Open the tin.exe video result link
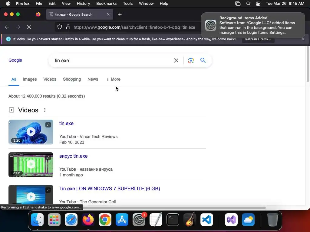 pos(66,124)
